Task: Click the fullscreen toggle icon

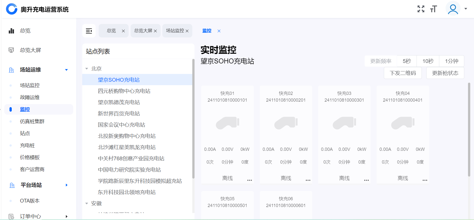Action: (x=421, y=9)
